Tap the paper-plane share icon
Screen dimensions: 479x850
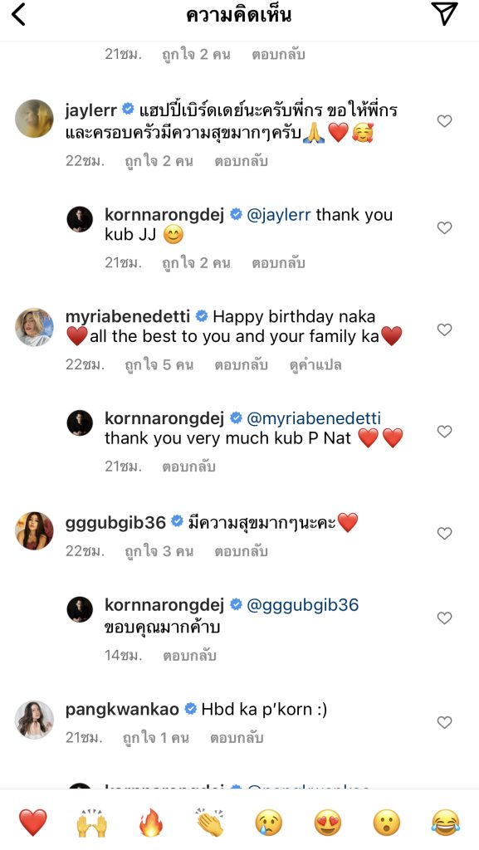pyautogui.click(x=444, y=14)
